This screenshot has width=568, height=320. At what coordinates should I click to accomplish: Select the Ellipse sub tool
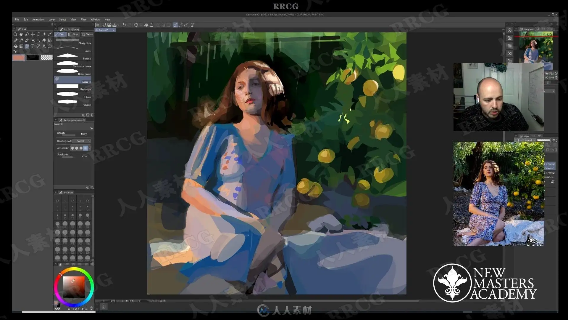click(x=72, y=95)
